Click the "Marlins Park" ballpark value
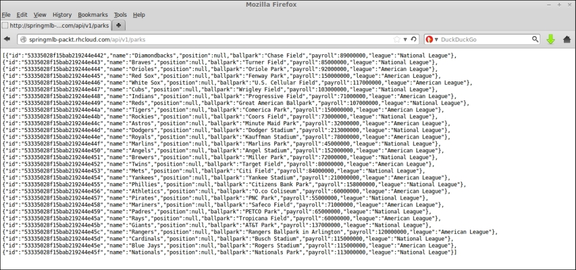This screenshot has height=270, width=576. [x=266, y=144]
